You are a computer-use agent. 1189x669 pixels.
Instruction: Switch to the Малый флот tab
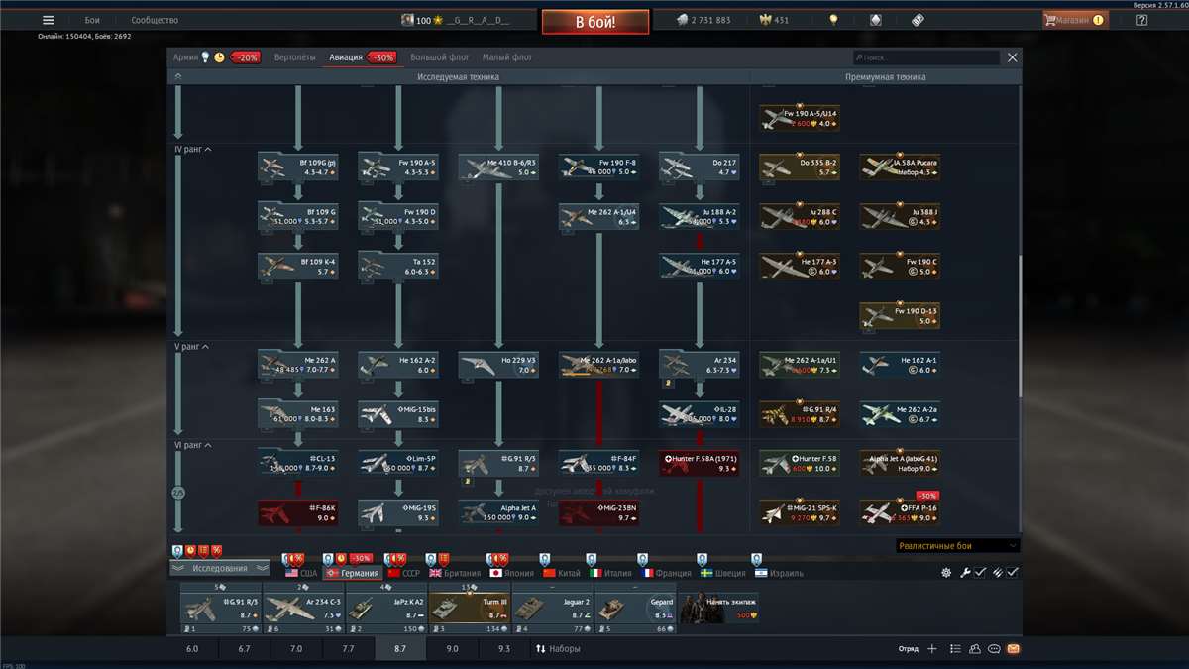pyautogui.click(x=507, y=57)
